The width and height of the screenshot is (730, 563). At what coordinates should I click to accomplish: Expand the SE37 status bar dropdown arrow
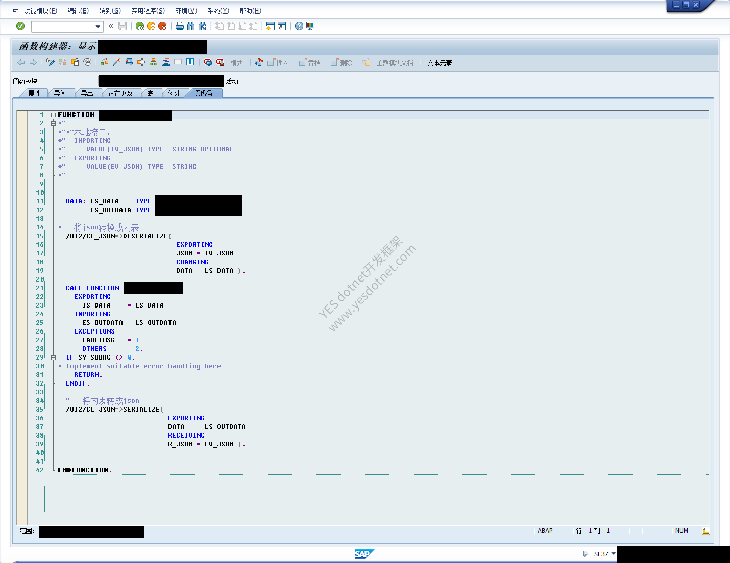click(x=613, y=553)
